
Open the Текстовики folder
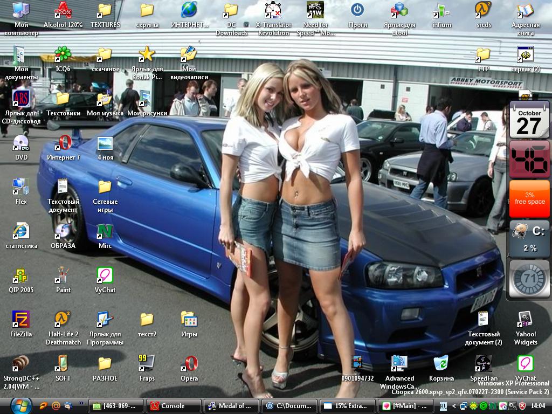63,99
